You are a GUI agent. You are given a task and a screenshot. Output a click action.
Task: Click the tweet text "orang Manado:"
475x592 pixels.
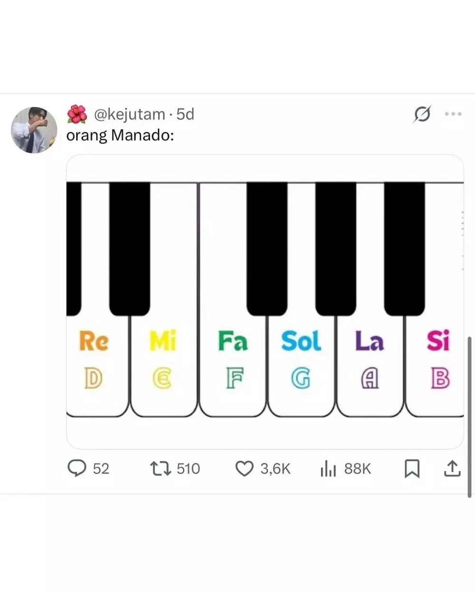120,135
